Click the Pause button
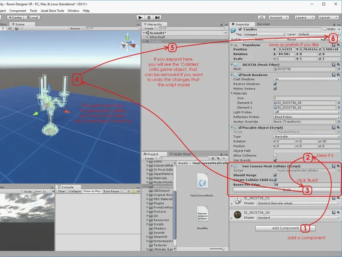The image size is (342, 257). [x=149, y=18]
